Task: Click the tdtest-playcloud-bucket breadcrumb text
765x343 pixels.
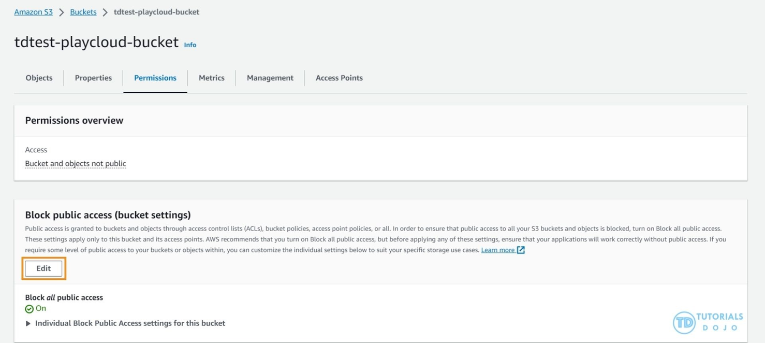Action: [156, 12]
